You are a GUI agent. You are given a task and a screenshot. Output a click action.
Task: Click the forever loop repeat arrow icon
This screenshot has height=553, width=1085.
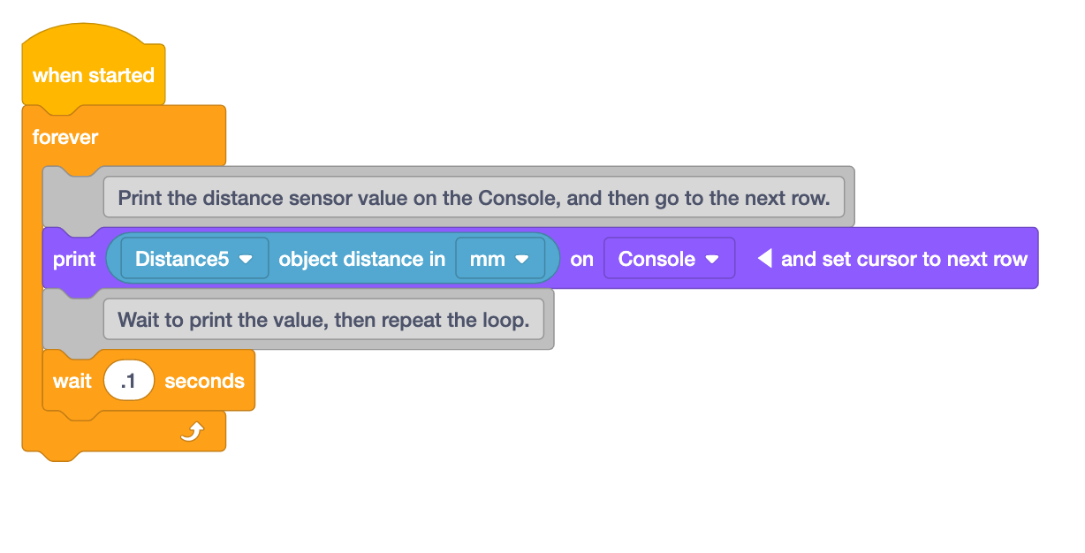coord(193,432)
